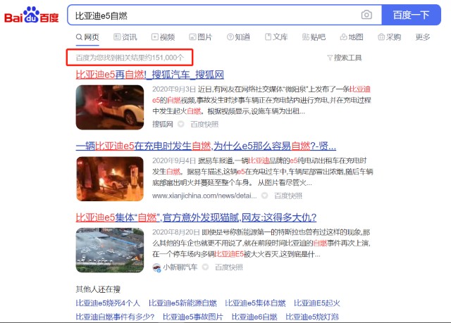451x323 pixels.
Task: Click the Baidu logo
Action: pos(31,15)
